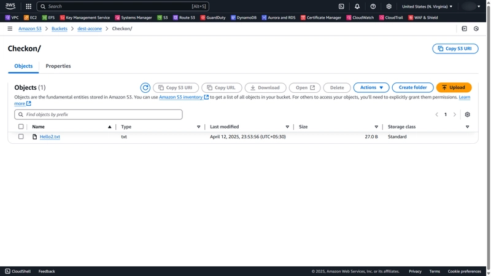The height and width of the screenshot is (276, 491).
Task: Click the Upload button
Action: (x=454, y=87)
